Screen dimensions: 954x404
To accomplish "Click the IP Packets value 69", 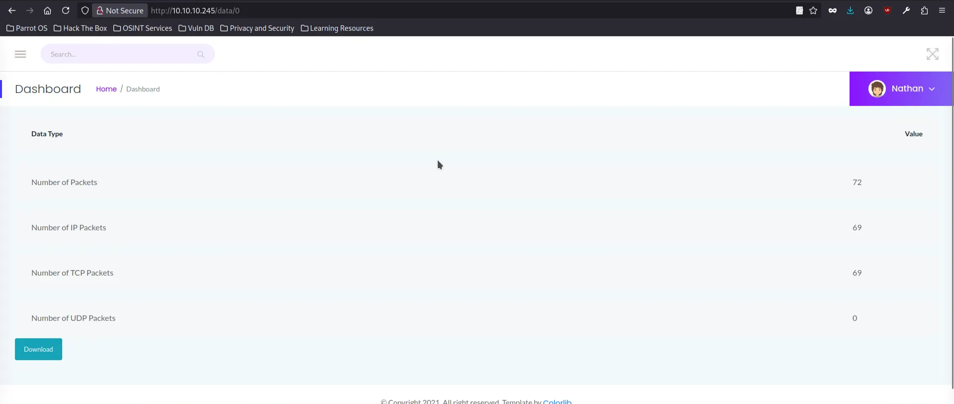I will pyautogui.click(x=857, y=227).
